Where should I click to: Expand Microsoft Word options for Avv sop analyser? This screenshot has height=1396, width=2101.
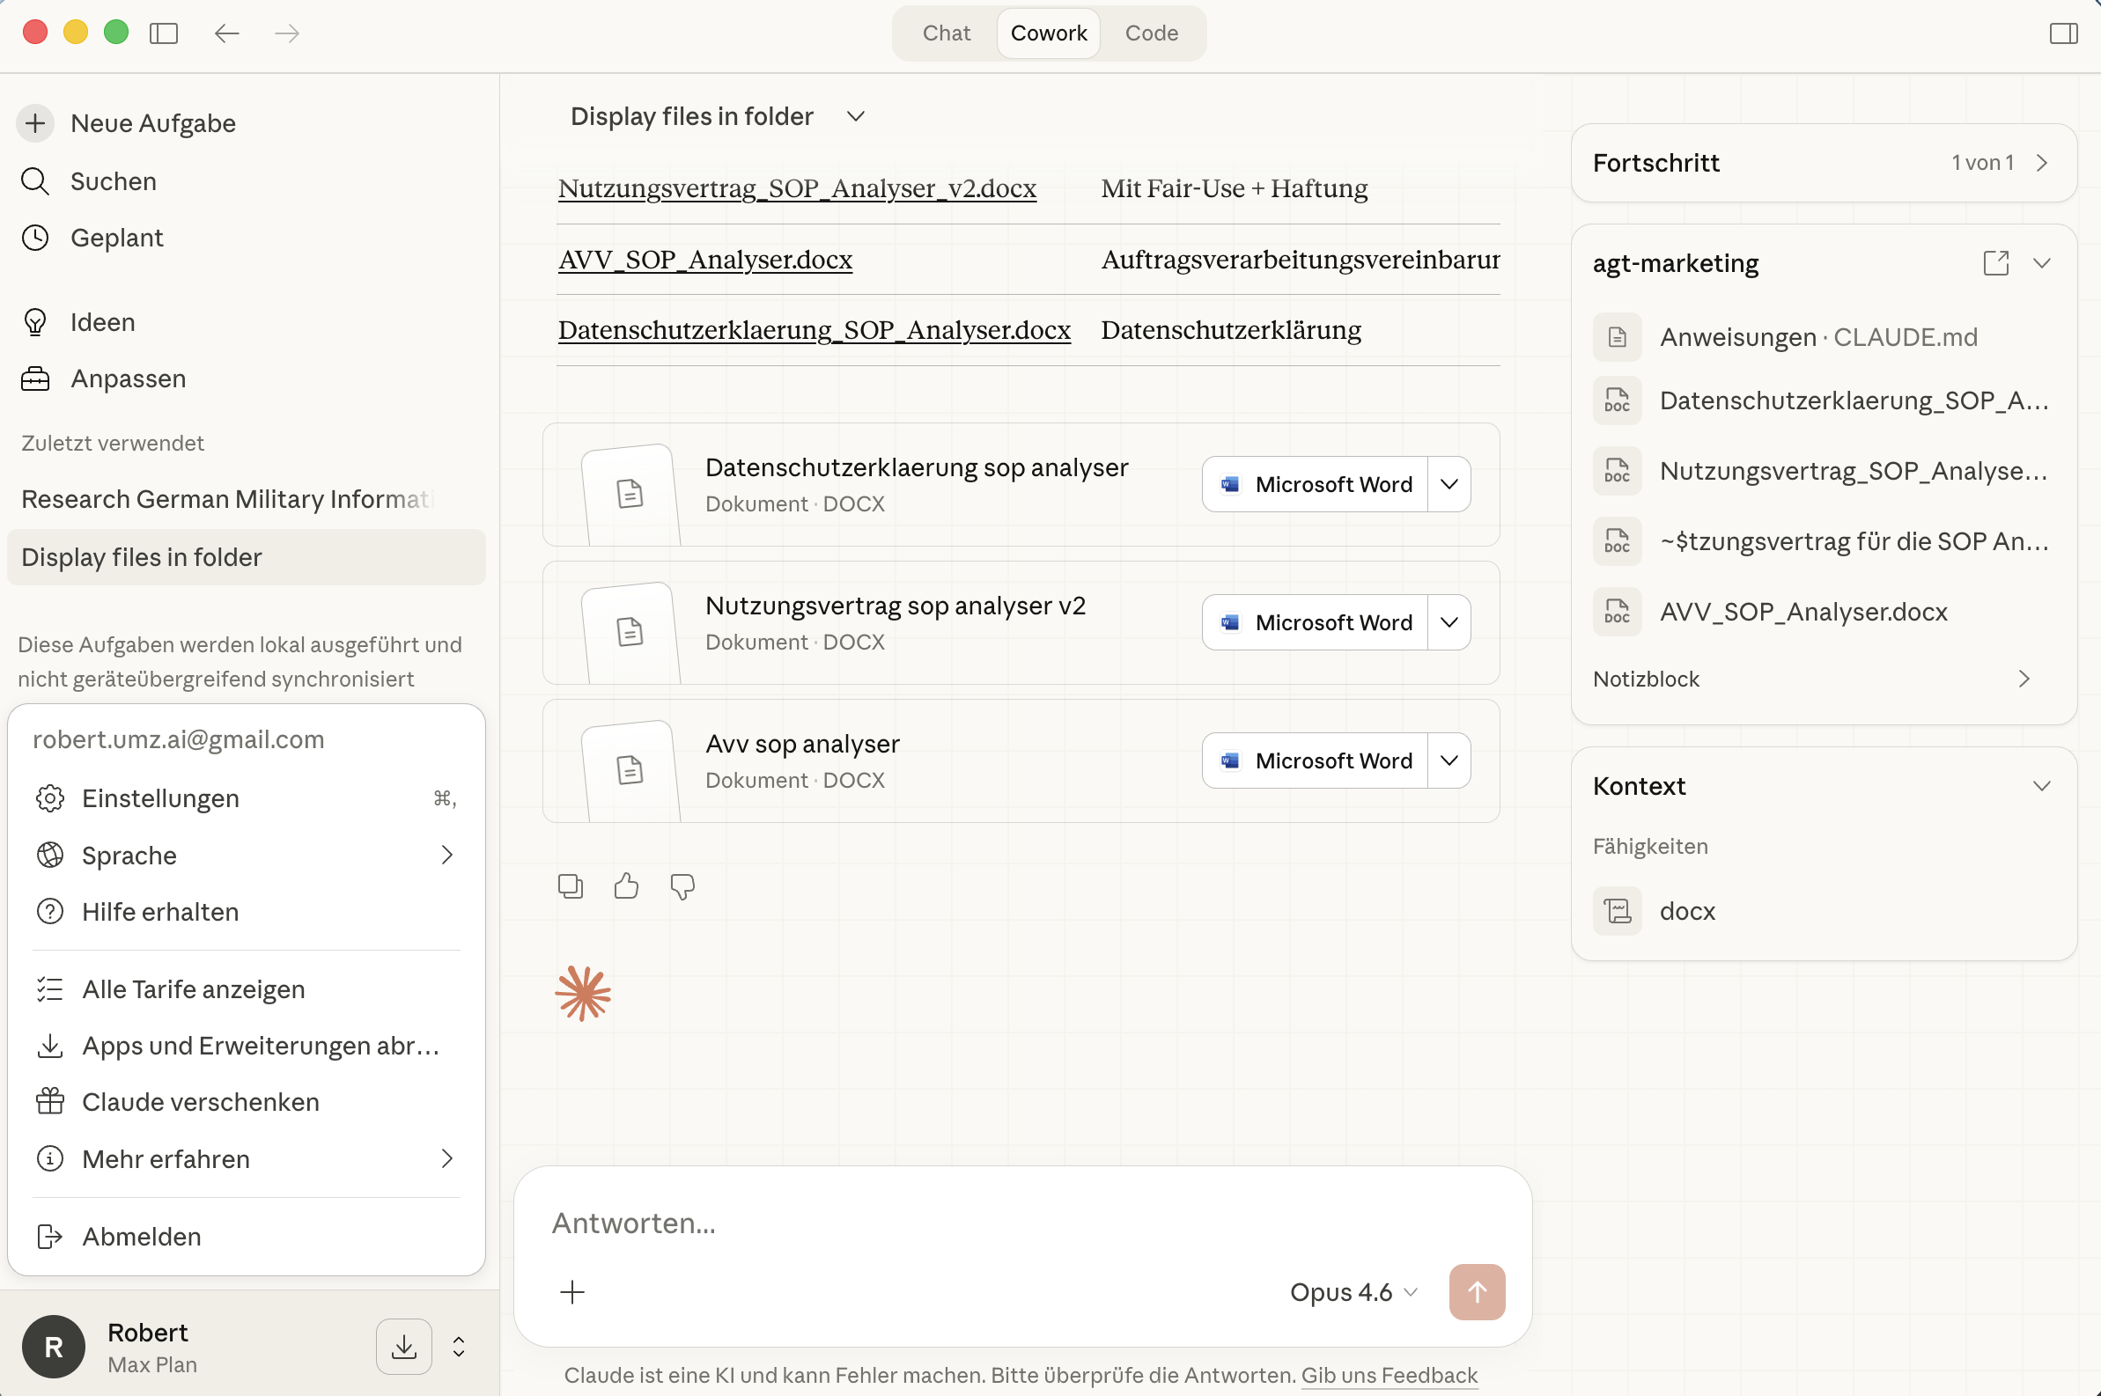click(x=1449, y=760)
